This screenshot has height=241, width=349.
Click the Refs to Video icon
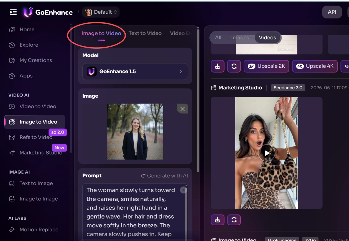[x=12, y=137]
